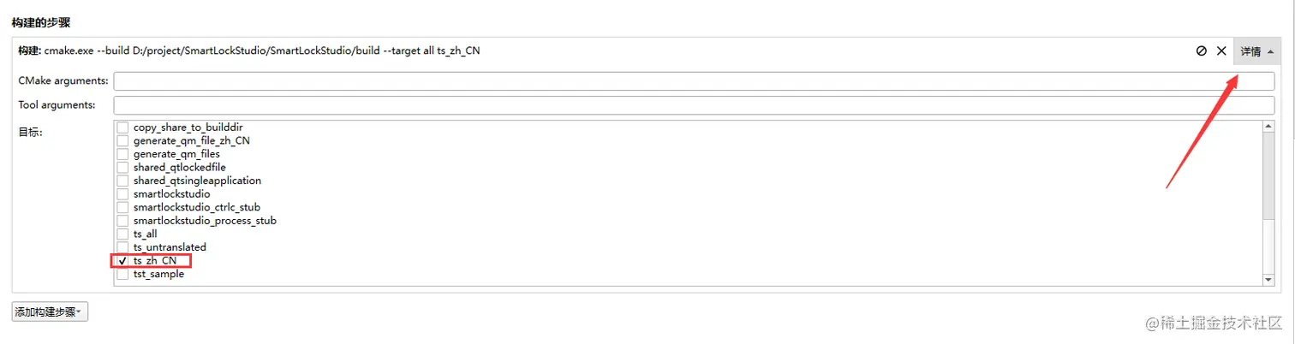Image resolution: width=1295 pixels, height=344 pixels.
Task: Check the shared_qtlockedfile target
Action: 123,168
